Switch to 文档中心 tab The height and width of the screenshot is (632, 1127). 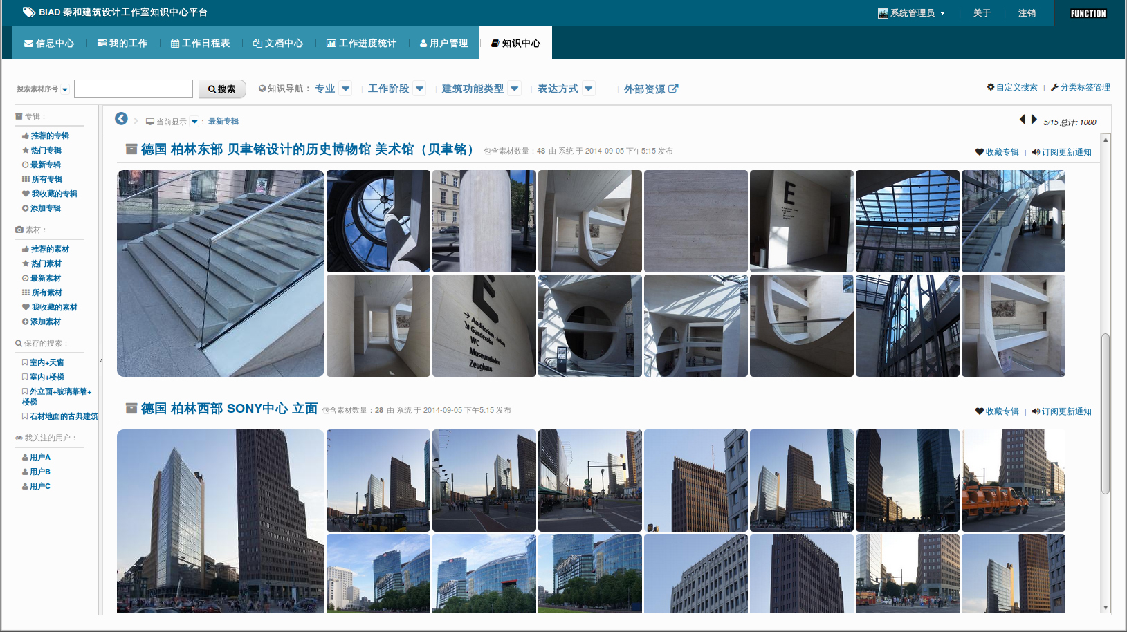(278, 43)
